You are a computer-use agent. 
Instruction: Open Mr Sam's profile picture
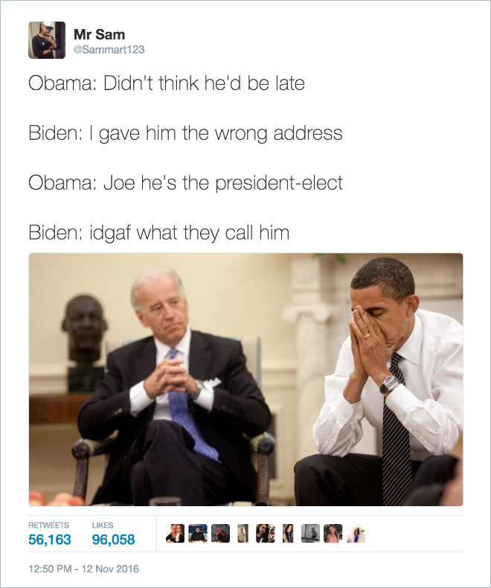47,40
